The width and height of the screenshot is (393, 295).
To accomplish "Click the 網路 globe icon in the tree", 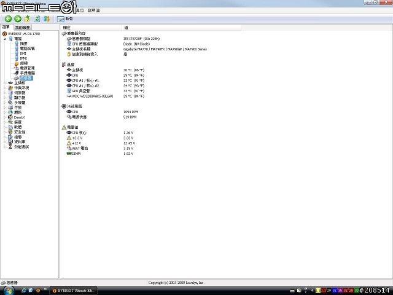I will tap(10, 112).
